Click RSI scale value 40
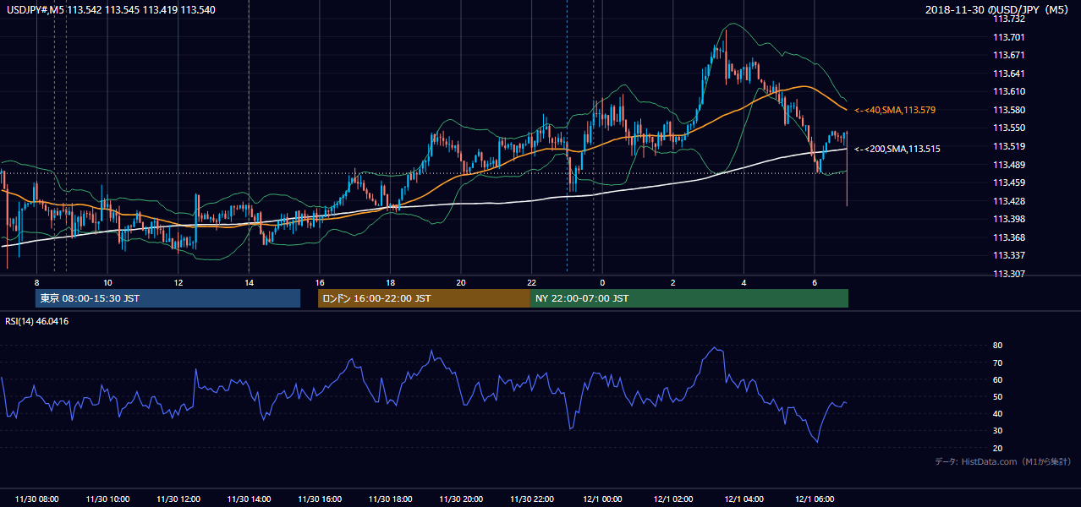This screenshot has height=507, width=1081. coord(998,413)
